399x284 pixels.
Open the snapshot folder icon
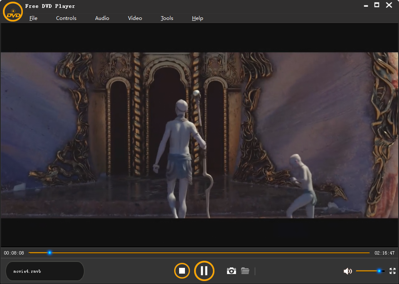(x=245, y=271)
